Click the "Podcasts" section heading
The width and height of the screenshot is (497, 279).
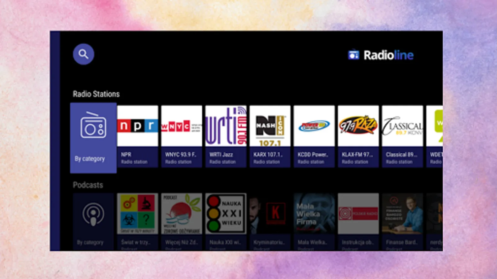tap(88, 185)
